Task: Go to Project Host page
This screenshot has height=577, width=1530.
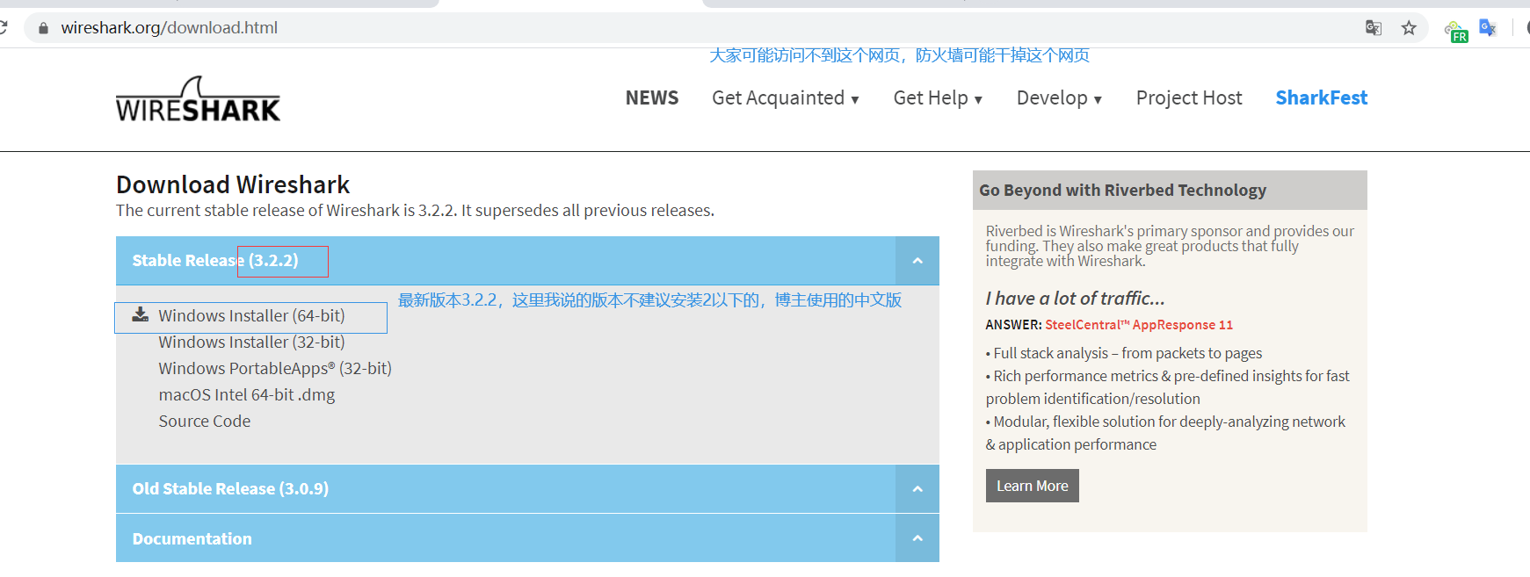Action: [x=1189, y=97]
